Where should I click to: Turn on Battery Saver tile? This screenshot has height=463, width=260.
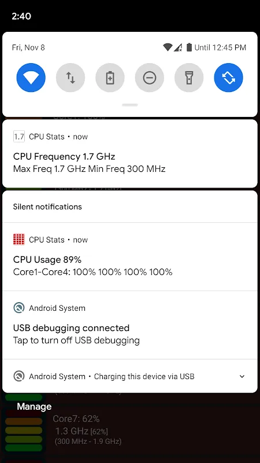click(x=110, y=78)
